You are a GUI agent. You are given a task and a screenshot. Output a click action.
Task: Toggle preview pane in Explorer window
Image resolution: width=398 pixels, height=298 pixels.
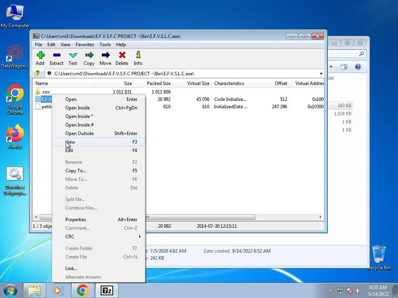(344, 67)
